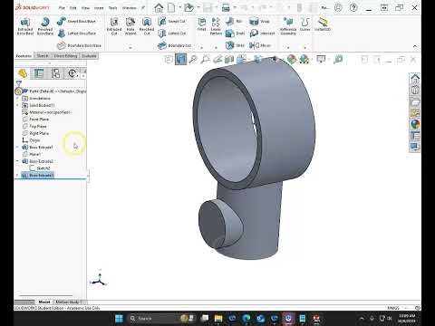Screen dimensions: 435x326
Task: Switch to PropertyManager tab icon
Action: [39, 73]
